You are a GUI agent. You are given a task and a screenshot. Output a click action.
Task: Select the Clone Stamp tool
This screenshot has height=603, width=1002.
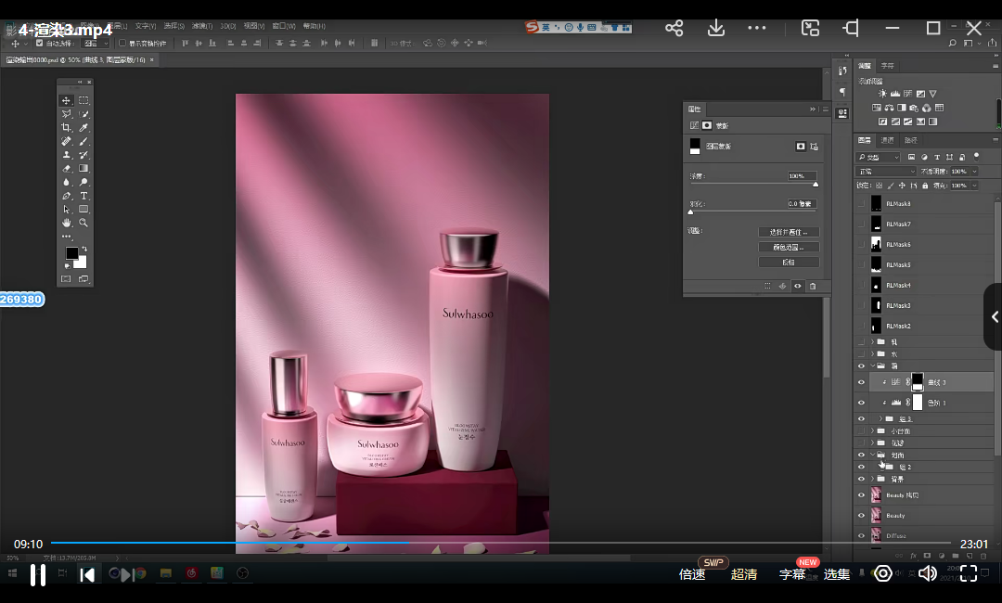(66, 155)
